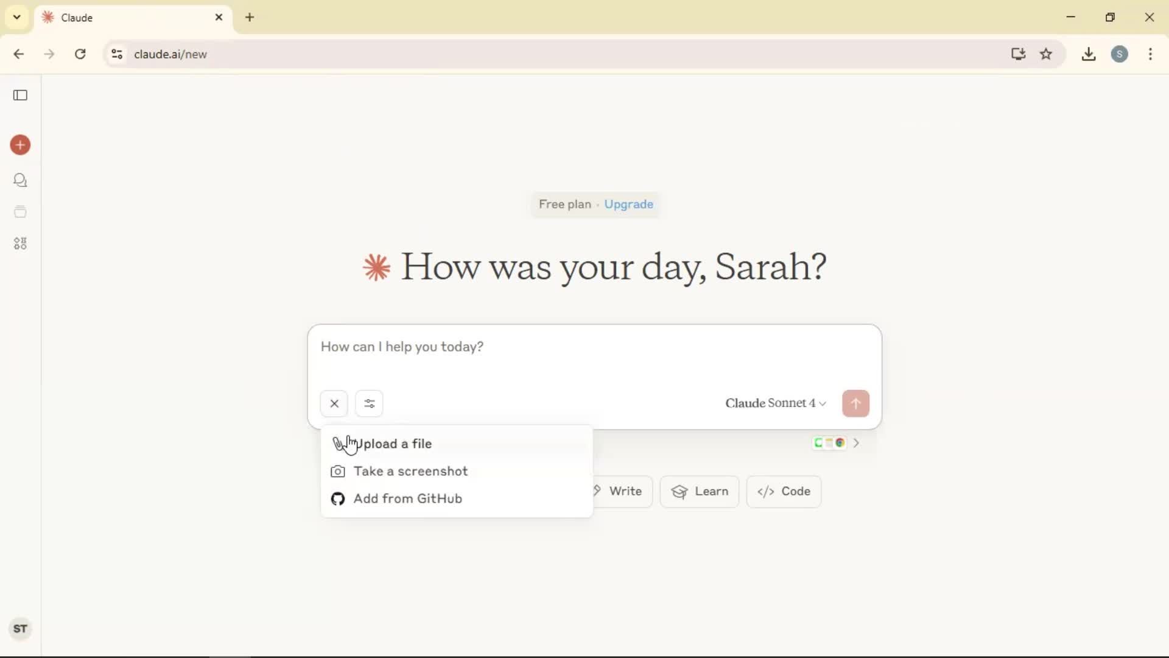
Task: Click the 'How was your day, Sarah?' greeting
Action: click(x=614, y=267)
